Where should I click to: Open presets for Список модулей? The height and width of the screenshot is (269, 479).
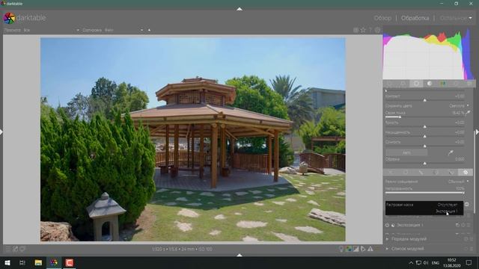coord(471,249)
